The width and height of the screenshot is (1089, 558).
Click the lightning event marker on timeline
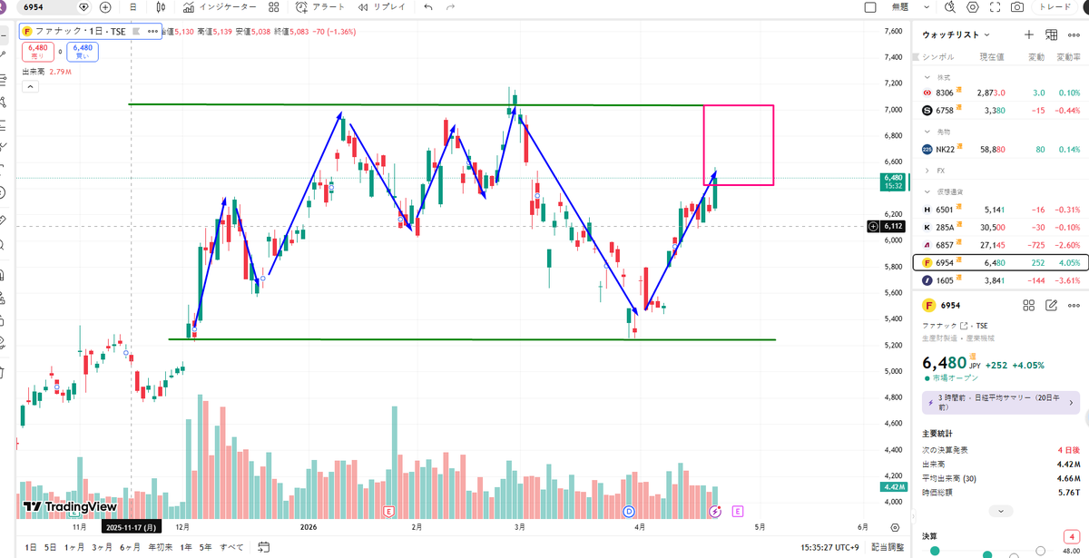(x=715, y=511)
